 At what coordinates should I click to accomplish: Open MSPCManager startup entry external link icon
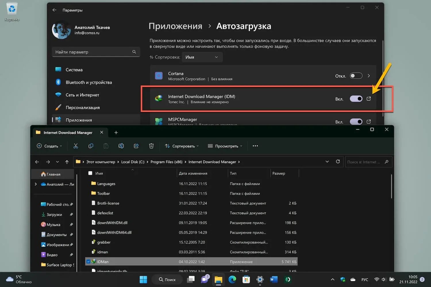[369, 122]
